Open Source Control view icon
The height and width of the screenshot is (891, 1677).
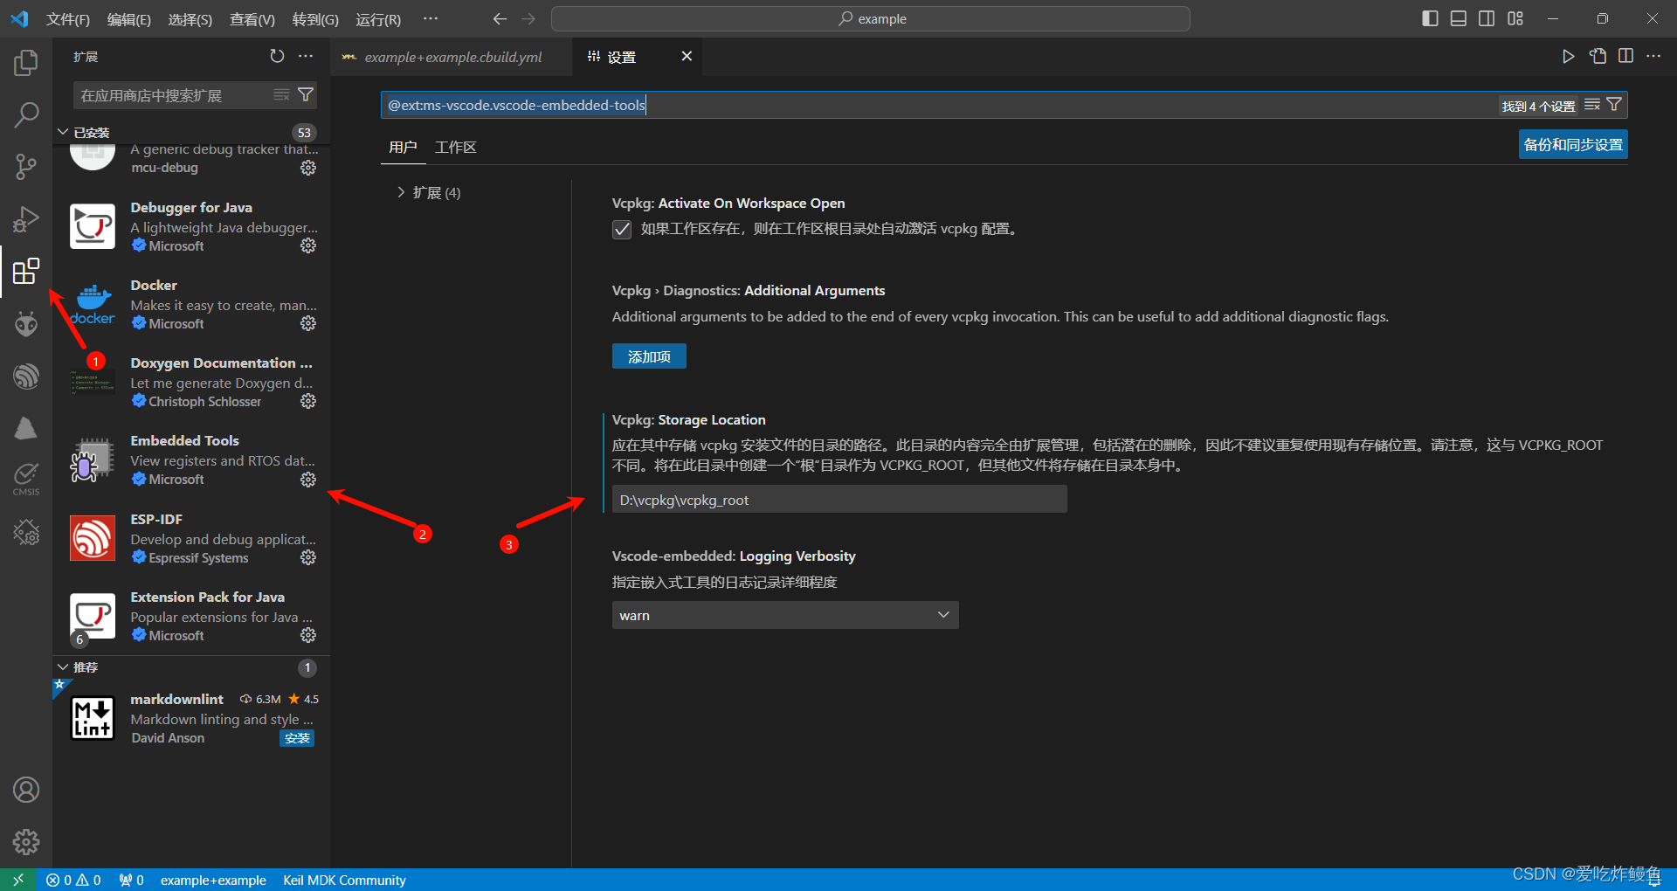26,167
